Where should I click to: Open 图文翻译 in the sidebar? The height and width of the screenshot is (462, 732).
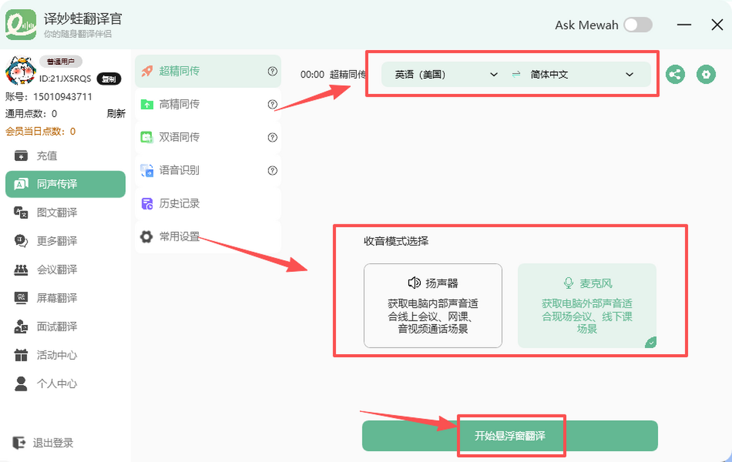pyautogui.click(x=57, y=213)
